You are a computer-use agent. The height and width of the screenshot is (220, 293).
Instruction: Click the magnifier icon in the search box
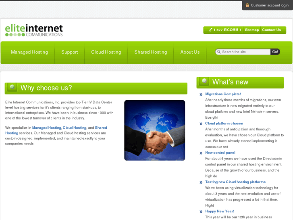click(x=219, y=52)
